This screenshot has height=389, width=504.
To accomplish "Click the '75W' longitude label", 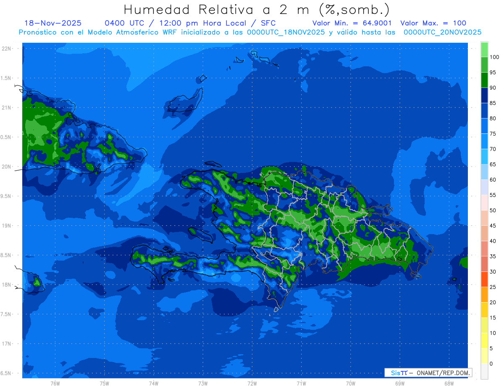I will 105,384.
